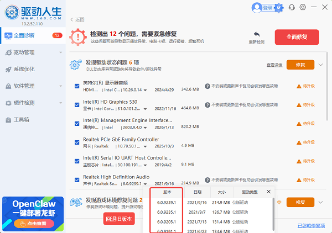Expand 硬件检测 submenu arrow
Viewport: 332px width, 233px height.
(61, 103)
